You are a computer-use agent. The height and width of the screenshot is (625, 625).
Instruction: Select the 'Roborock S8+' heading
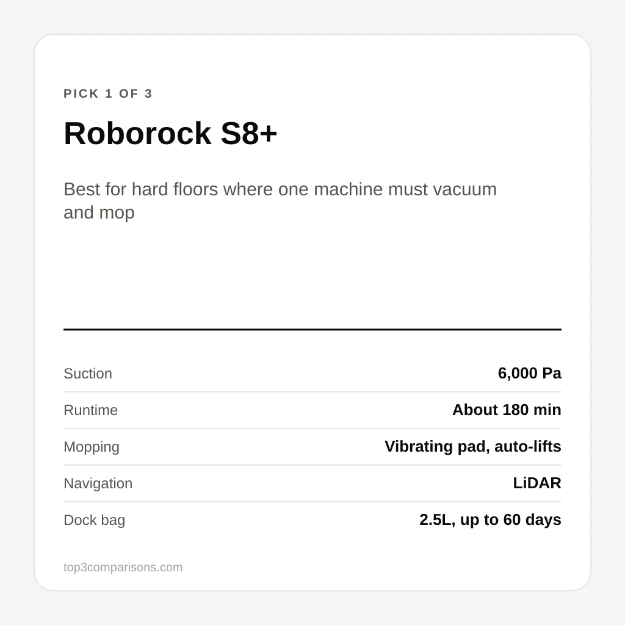pos(170,133)
